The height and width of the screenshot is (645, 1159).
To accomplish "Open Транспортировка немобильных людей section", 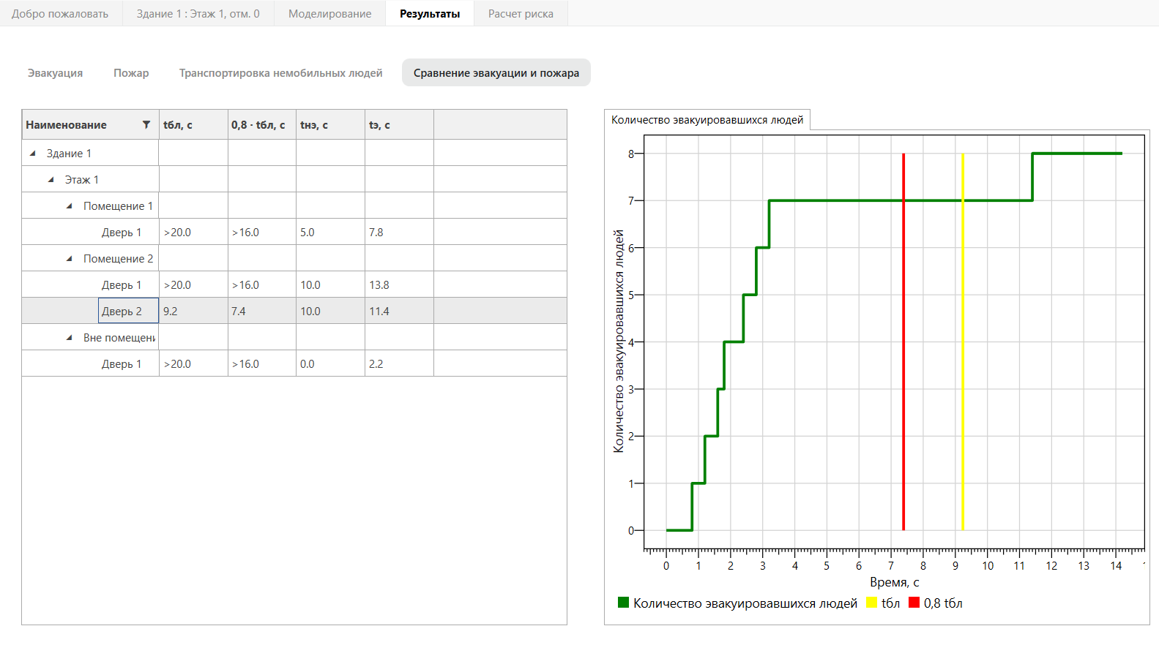I will click(x=281, y=73).
